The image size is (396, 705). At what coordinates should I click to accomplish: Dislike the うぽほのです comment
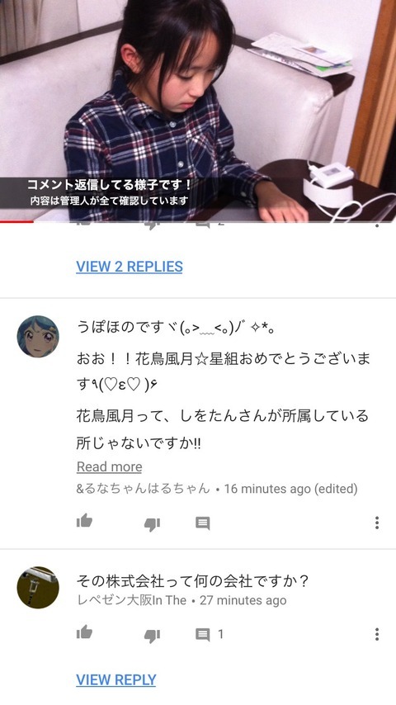point(152,523)
